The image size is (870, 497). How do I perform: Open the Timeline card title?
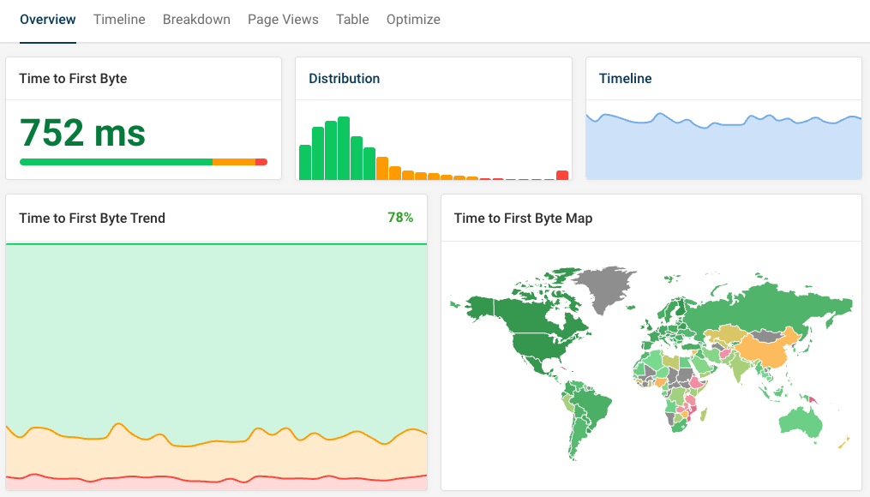coord(625,78)
